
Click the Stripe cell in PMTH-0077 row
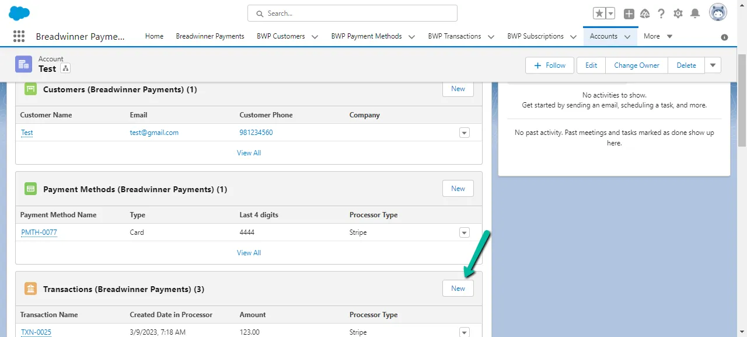click(358, 232)
